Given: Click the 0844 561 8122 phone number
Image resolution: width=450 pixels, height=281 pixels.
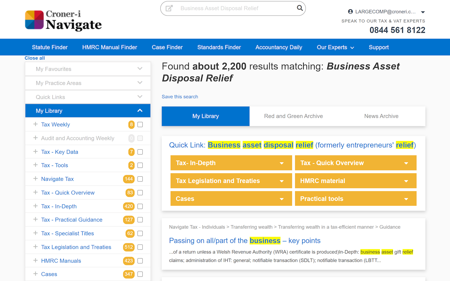Looking at the screenshot, I should pyautogui.click(x=397, y=30).
